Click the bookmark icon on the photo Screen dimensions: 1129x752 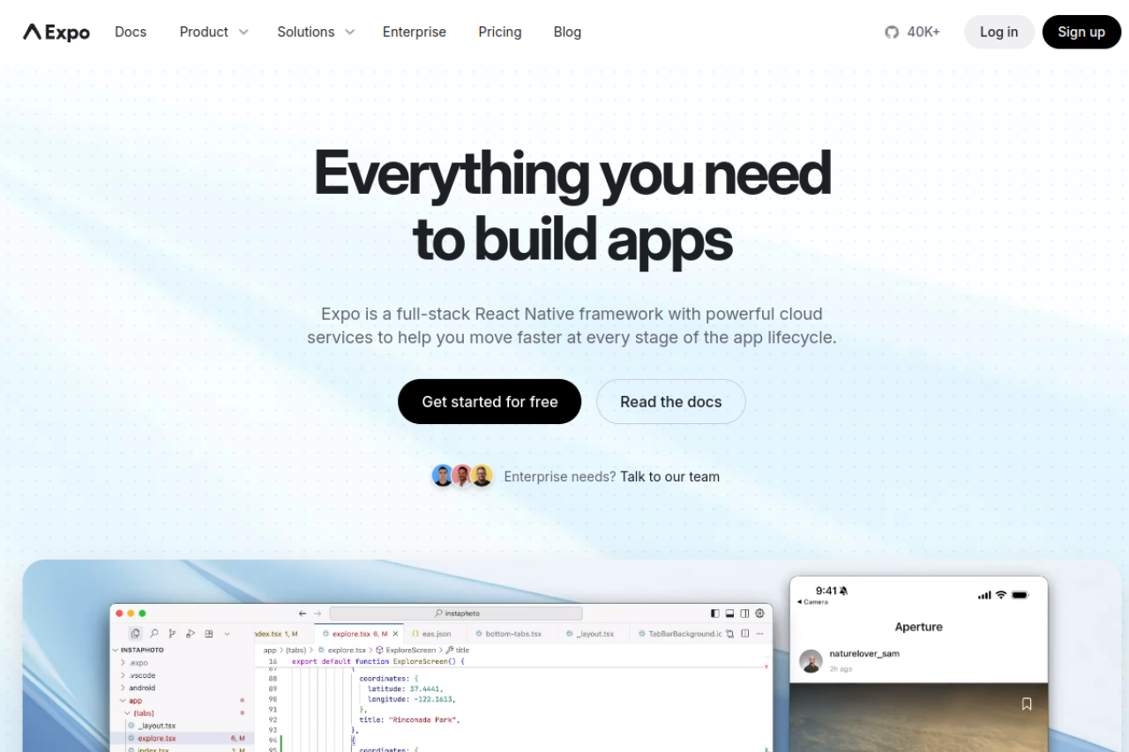[x=1027, y=704]
